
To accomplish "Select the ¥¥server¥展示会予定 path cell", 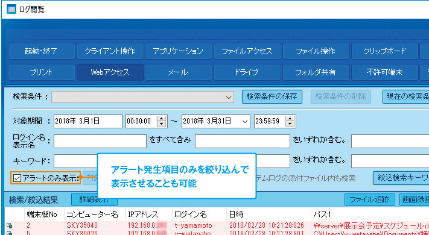I will [x=371, y=226].
